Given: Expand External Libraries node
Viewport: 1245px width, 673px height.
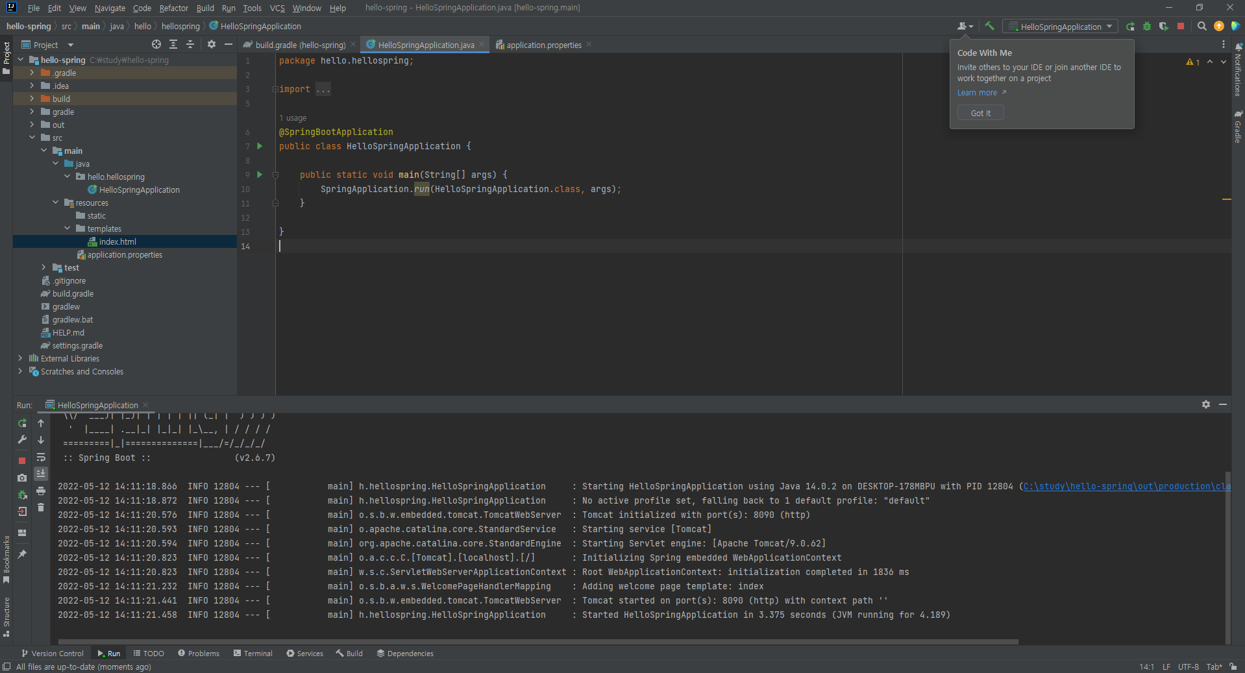Looking at the screenshot, I should (20, 358).
